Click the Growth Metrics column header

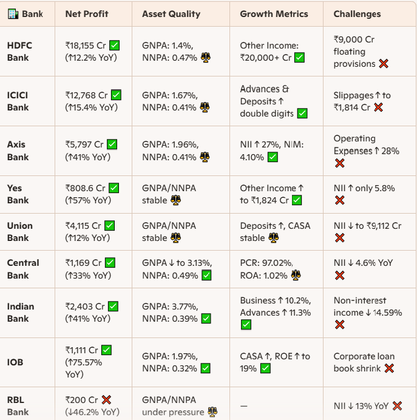click(x=274, y=13)
